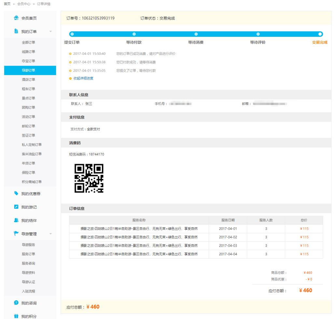Click the house icon beside 会员首页

pyautogui.click(x=16, y=18)
